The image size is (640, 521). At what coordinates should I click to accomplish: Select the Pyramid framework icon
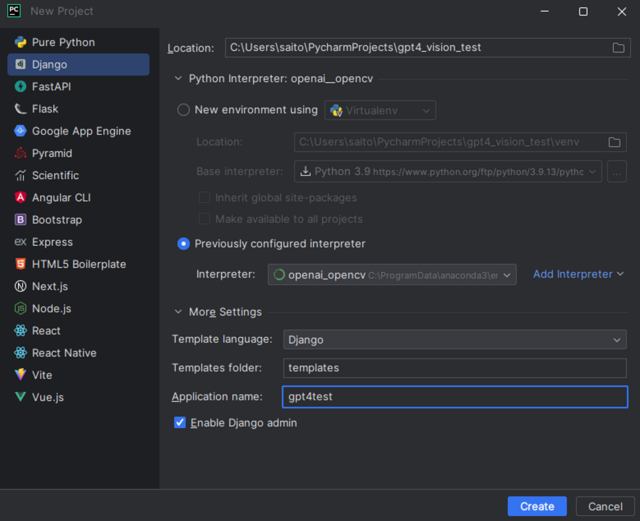[x=20, y=153]
